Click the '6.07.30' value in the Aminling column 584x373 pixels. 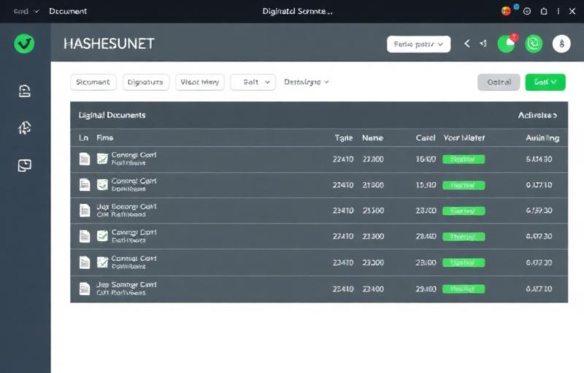[x=539, y=263]
